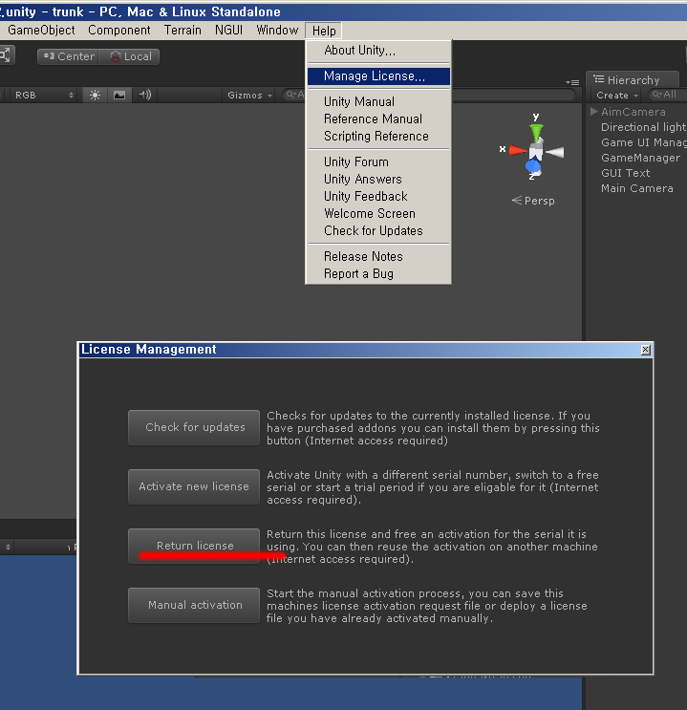Click the Scene search magnifier icon

[290, 95]
